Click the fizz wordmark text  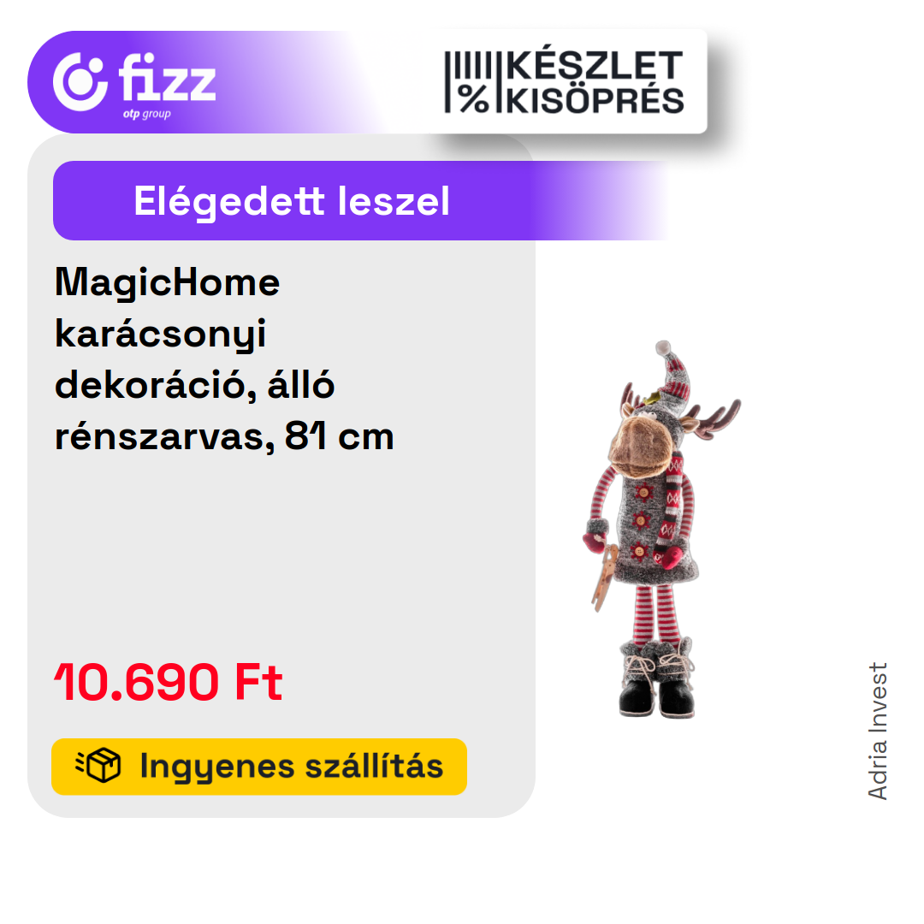[x=167, y=77]
